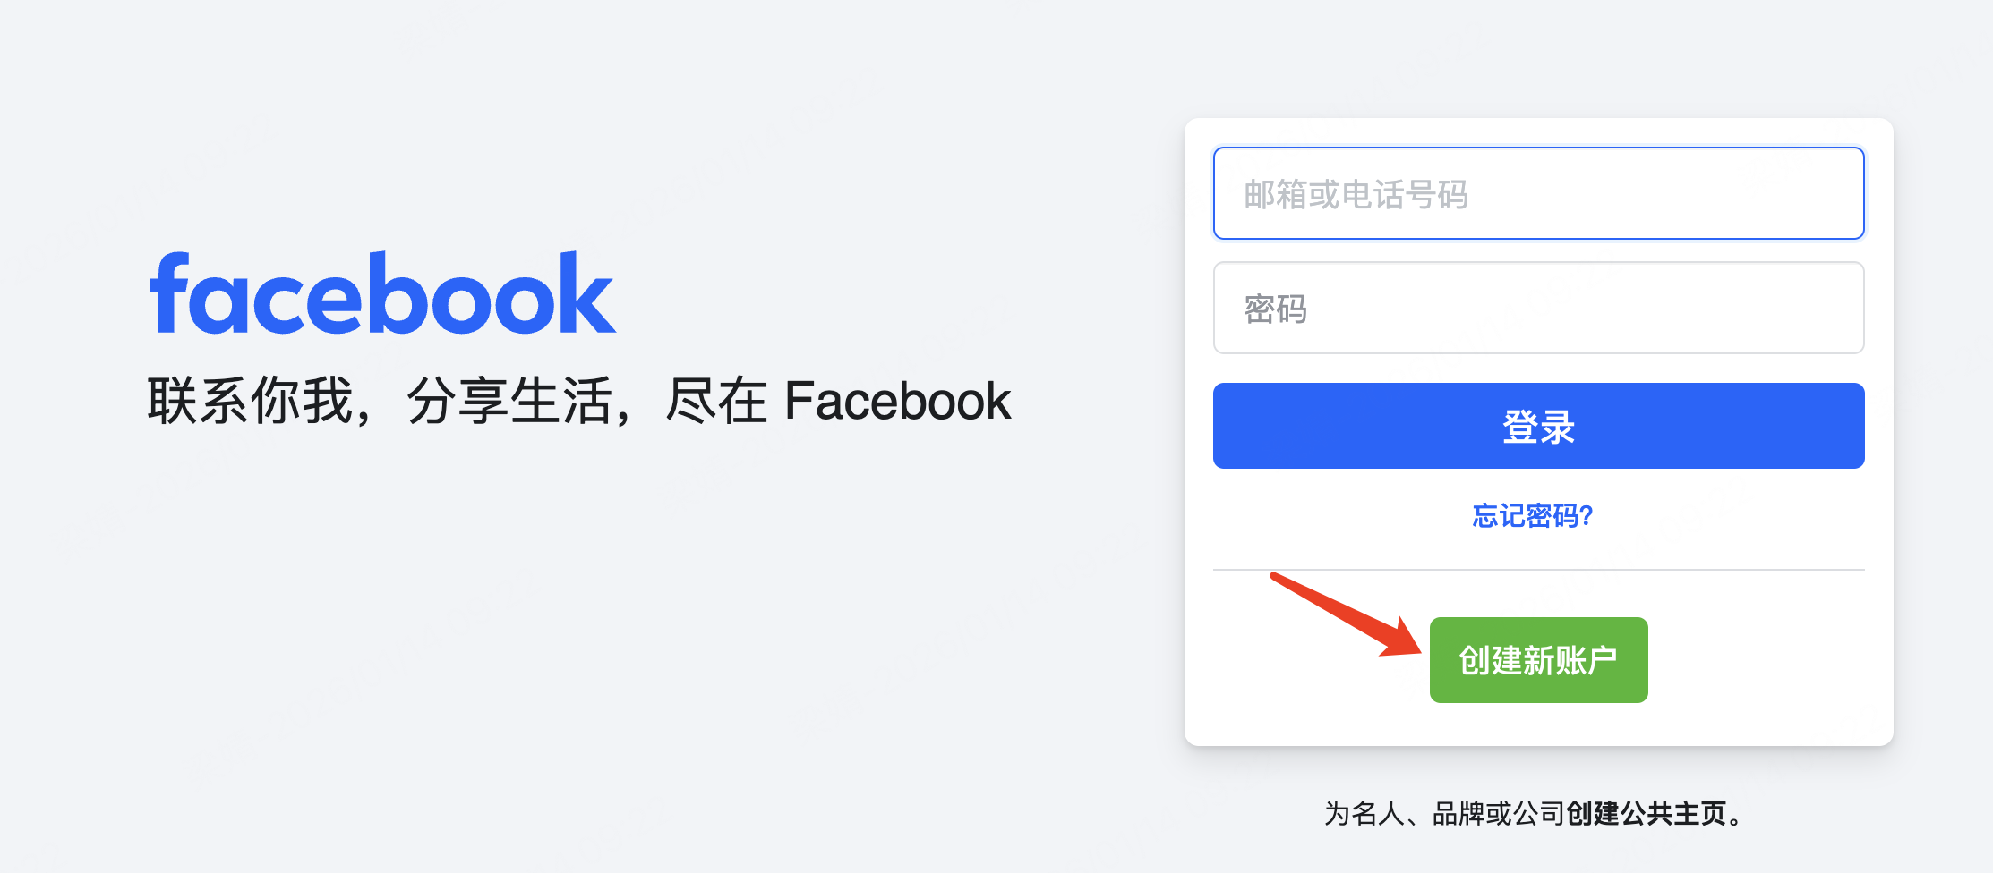The height and width of the screenshot is (873, 1993).
Task: Click the blue facebook logo
Action: coord(383,292)
